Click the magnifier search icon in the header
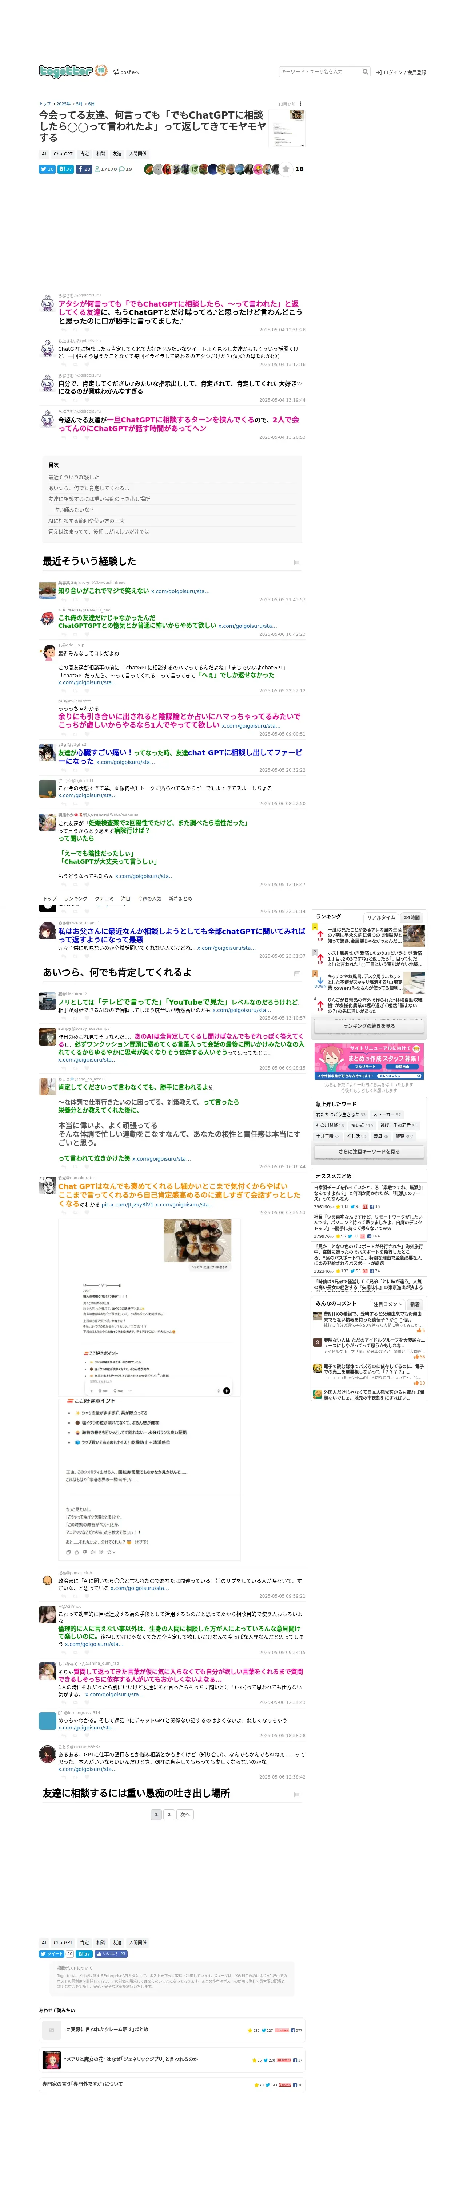The image size is (467, 2185). pos(365,72)
